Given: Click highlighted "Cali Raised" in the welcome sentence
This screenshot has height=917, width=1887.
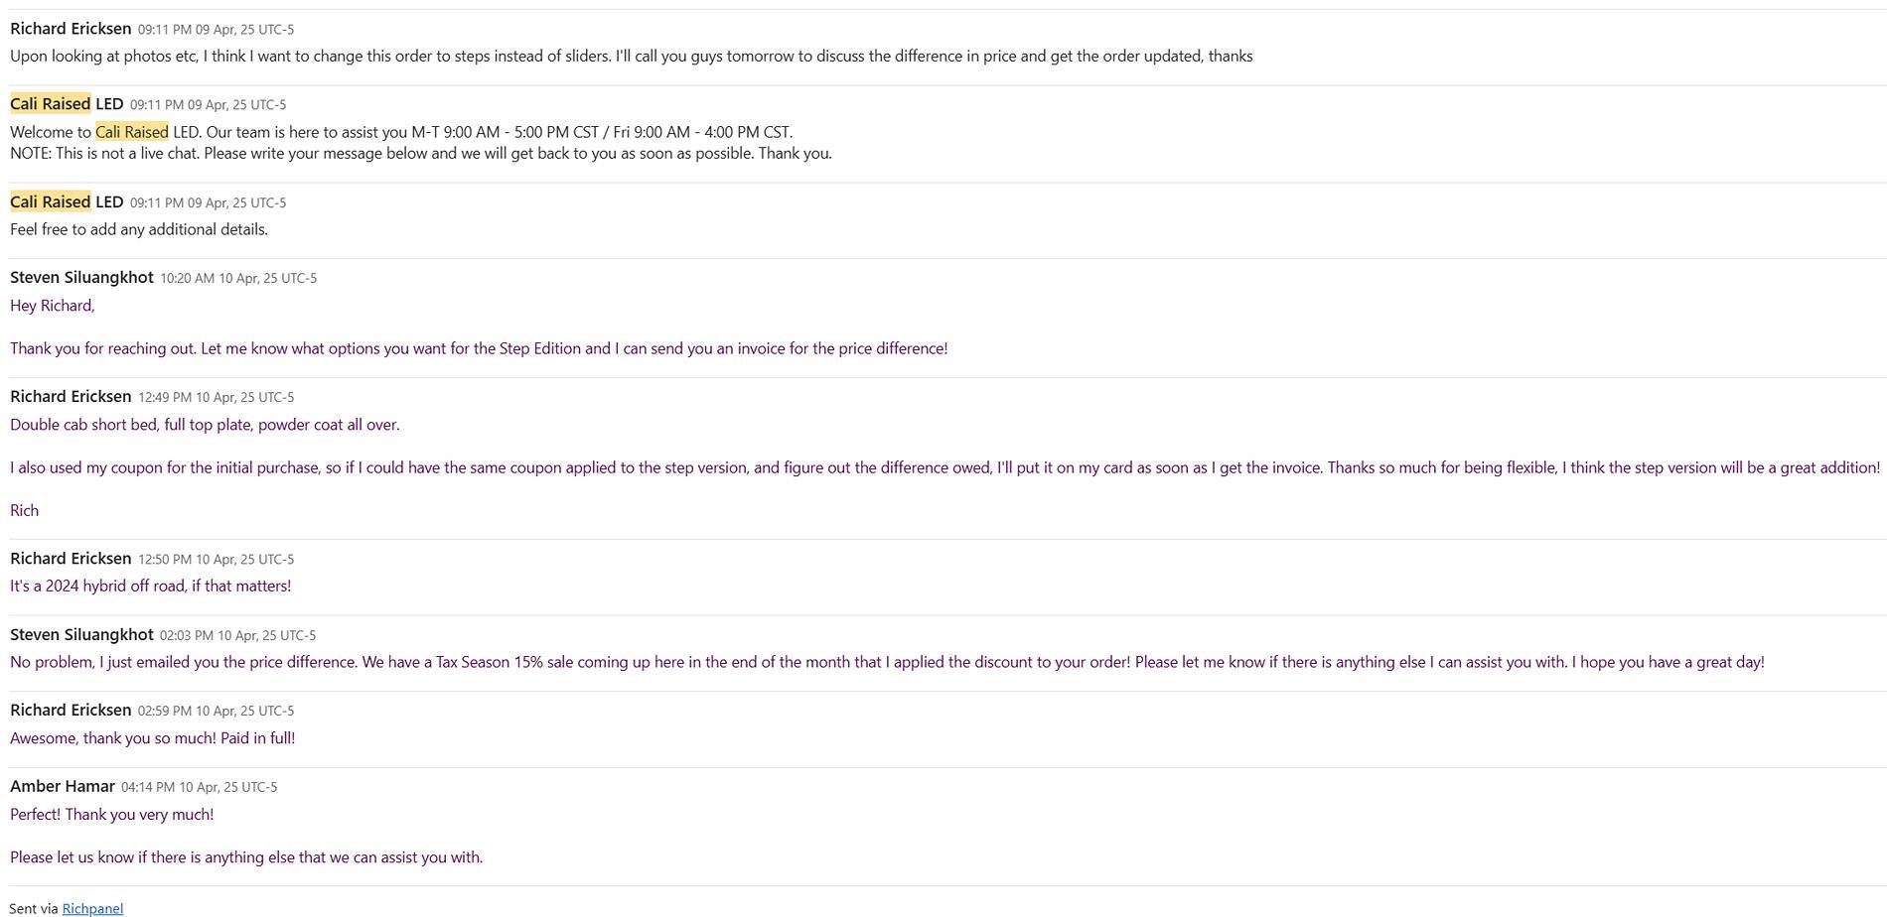Looking at the screenshot, I should 132,132.
